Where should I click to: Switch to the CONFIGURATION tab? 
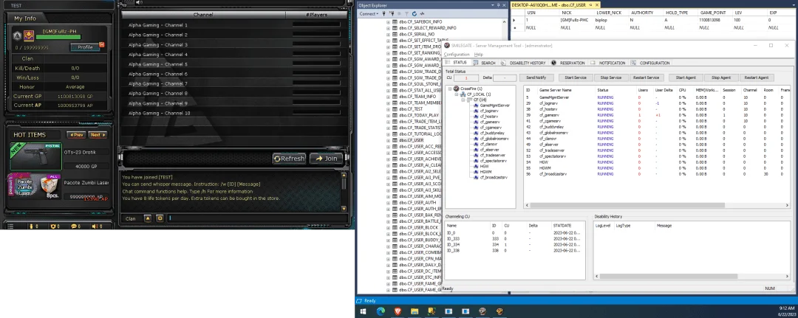tap(651, 63)
